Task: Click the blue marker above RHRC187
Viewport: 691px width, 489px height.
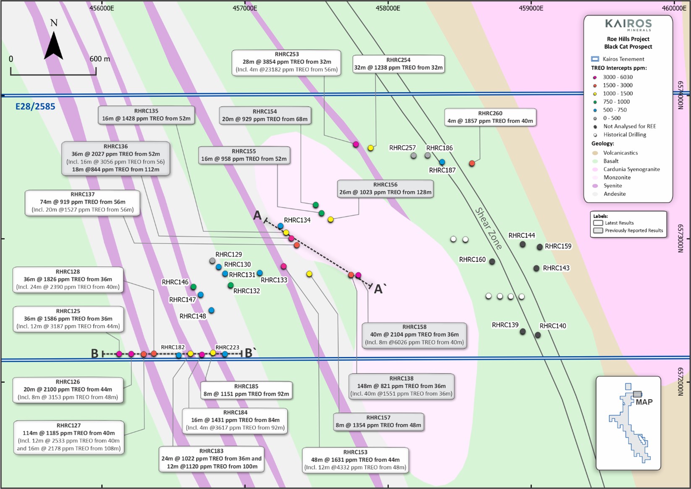Action: 442,162
